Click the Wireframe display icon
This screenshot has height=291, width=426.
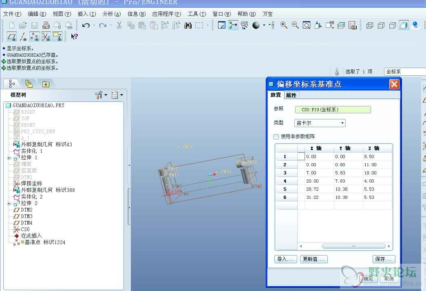369,25
